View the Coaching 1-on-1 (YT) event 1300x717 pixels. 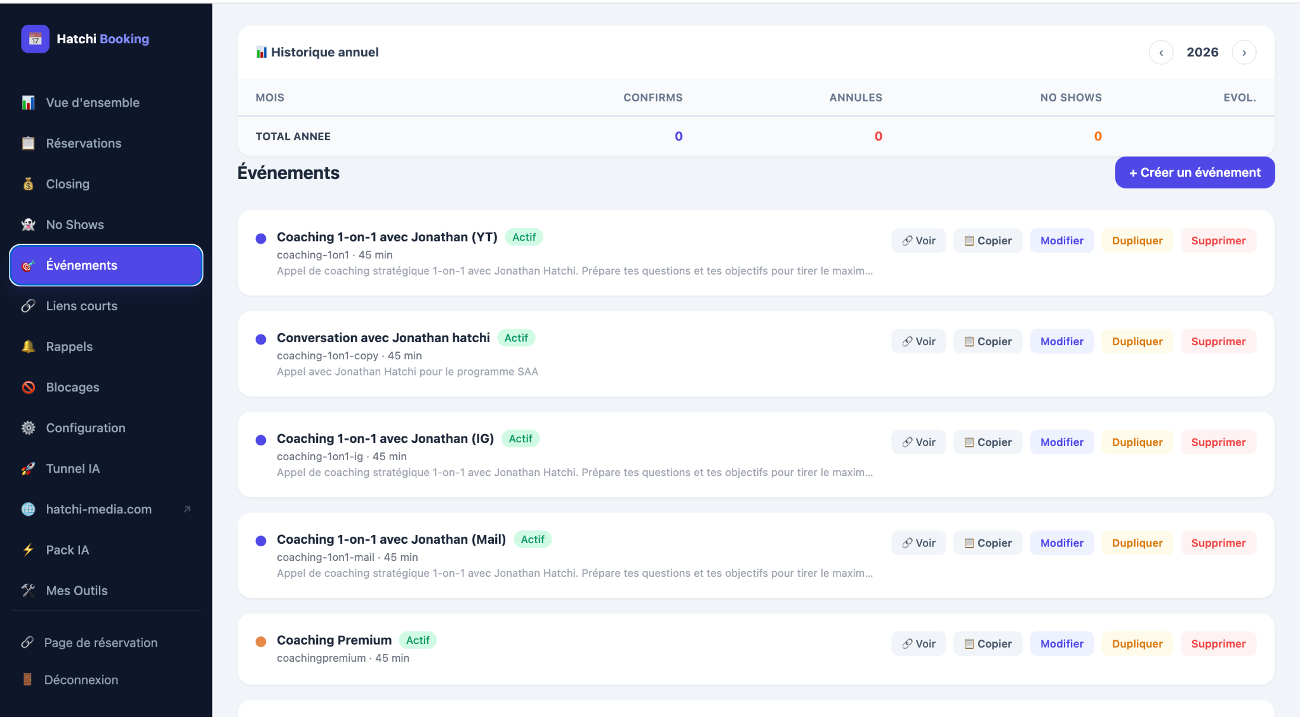919,240
